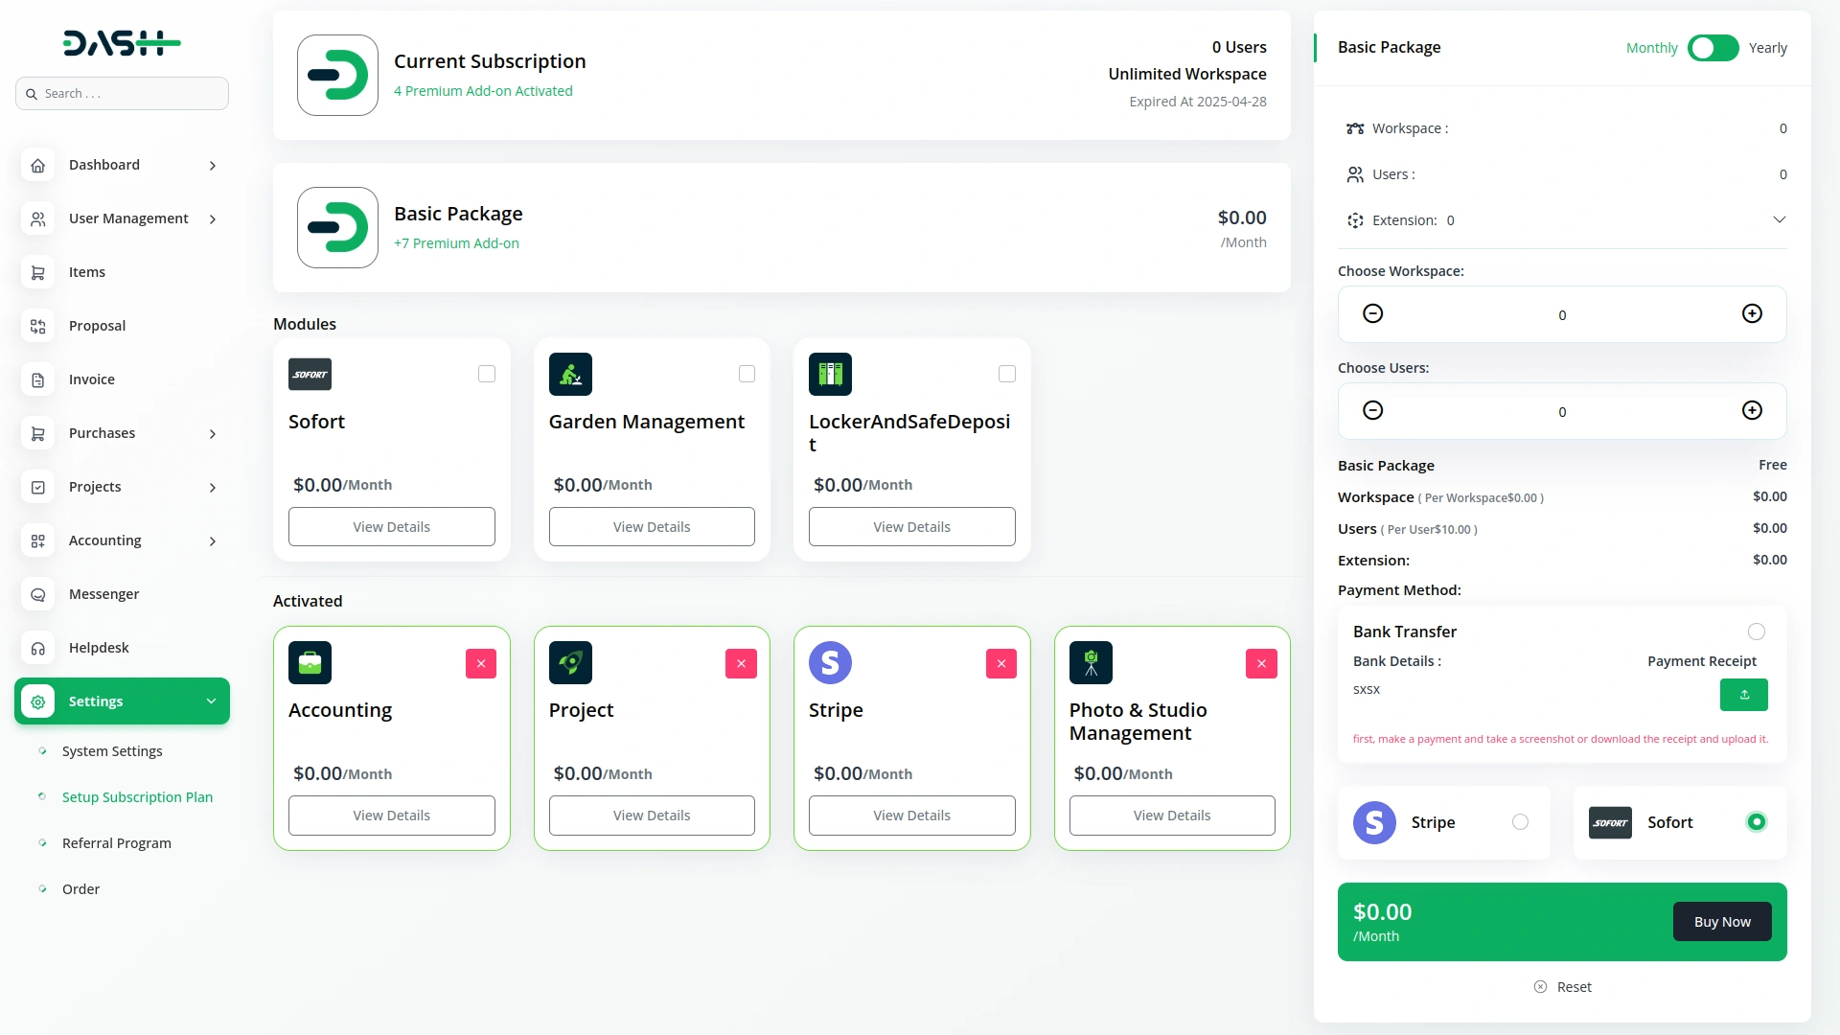1840x1035 pixels.
Task: Remove the activated Accounting module
Action: pos(480,663)
